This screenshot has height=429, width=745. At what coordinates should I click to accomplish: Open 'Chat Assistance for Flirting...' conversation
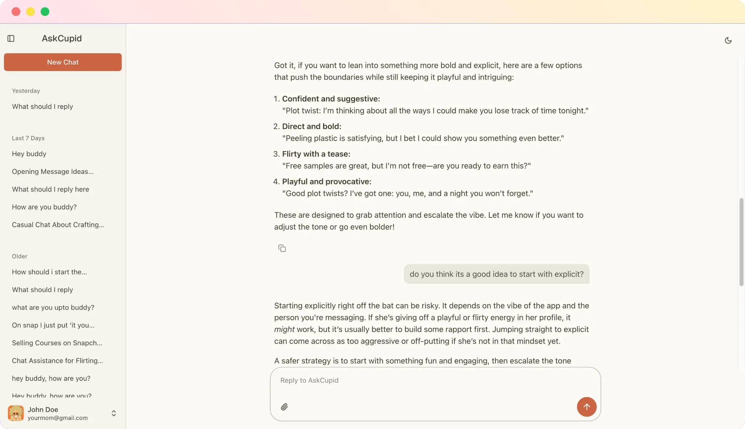(57, 361)
